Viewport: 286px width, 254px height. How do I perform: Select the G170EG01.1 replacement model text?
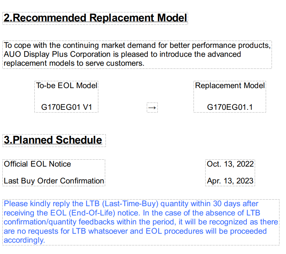click(x=230, y=107)
